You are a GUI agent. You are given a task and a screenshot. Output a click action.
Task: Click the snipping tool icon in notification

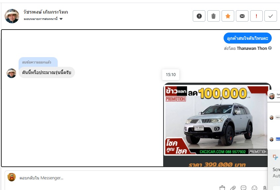(275, 157)
